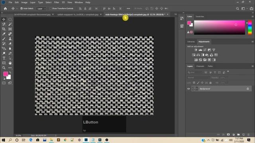Switch to the Swatches tab
Screen dimensions: 255x143
(200, 17)
